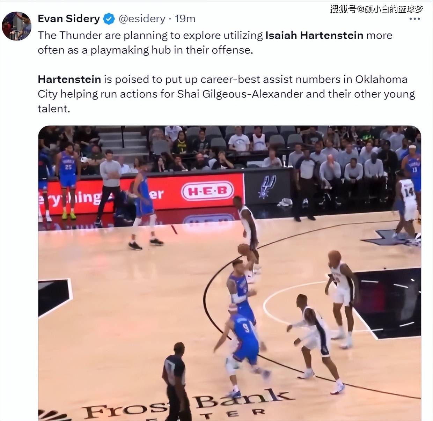Click the basketball held by the player
433x421 pixels.
coord(244,249)
